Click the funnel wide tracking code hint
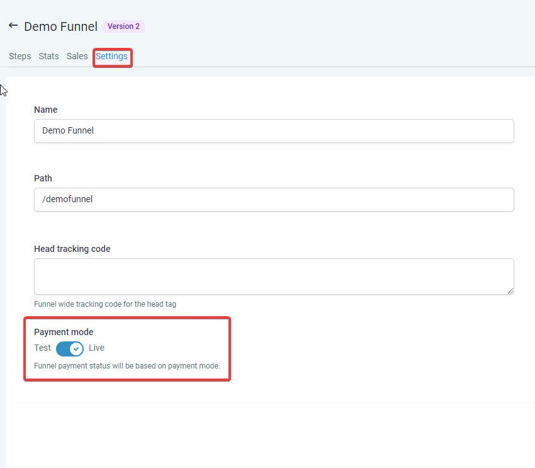 (104, 304)
